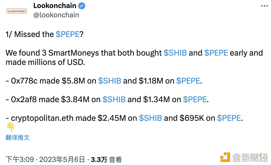
Task: Click the 金色财经 watermark logo icon
Action: (x=225, y=157)
